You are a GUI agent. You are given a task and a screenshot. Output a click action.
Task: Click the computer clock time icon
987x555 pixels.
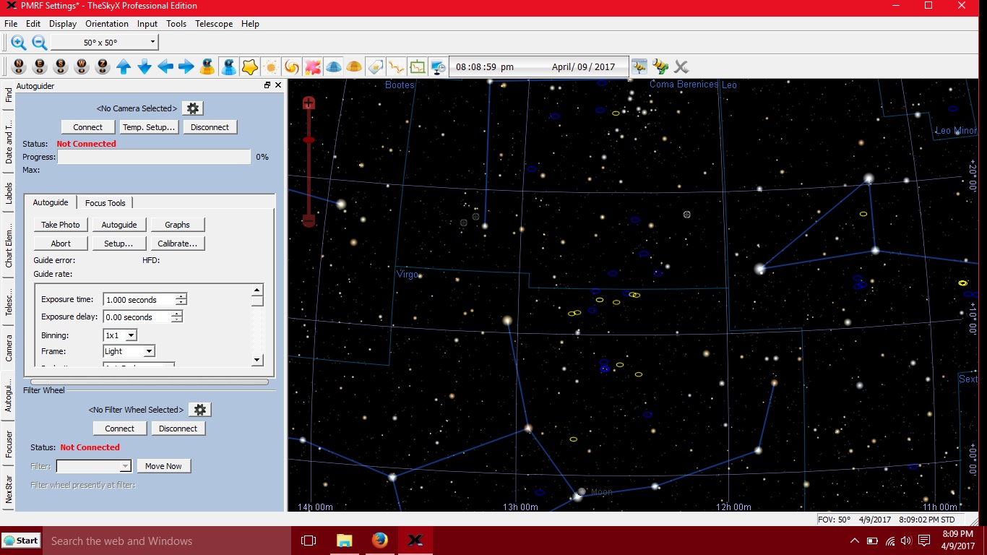(x=438, y=67)
